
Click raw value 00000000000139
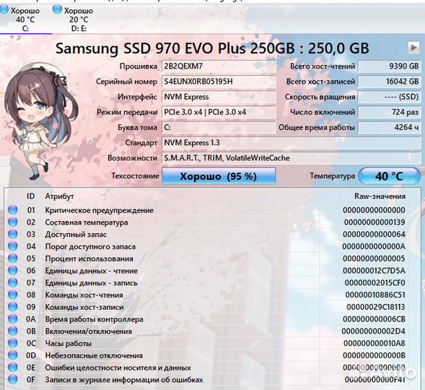375,222
